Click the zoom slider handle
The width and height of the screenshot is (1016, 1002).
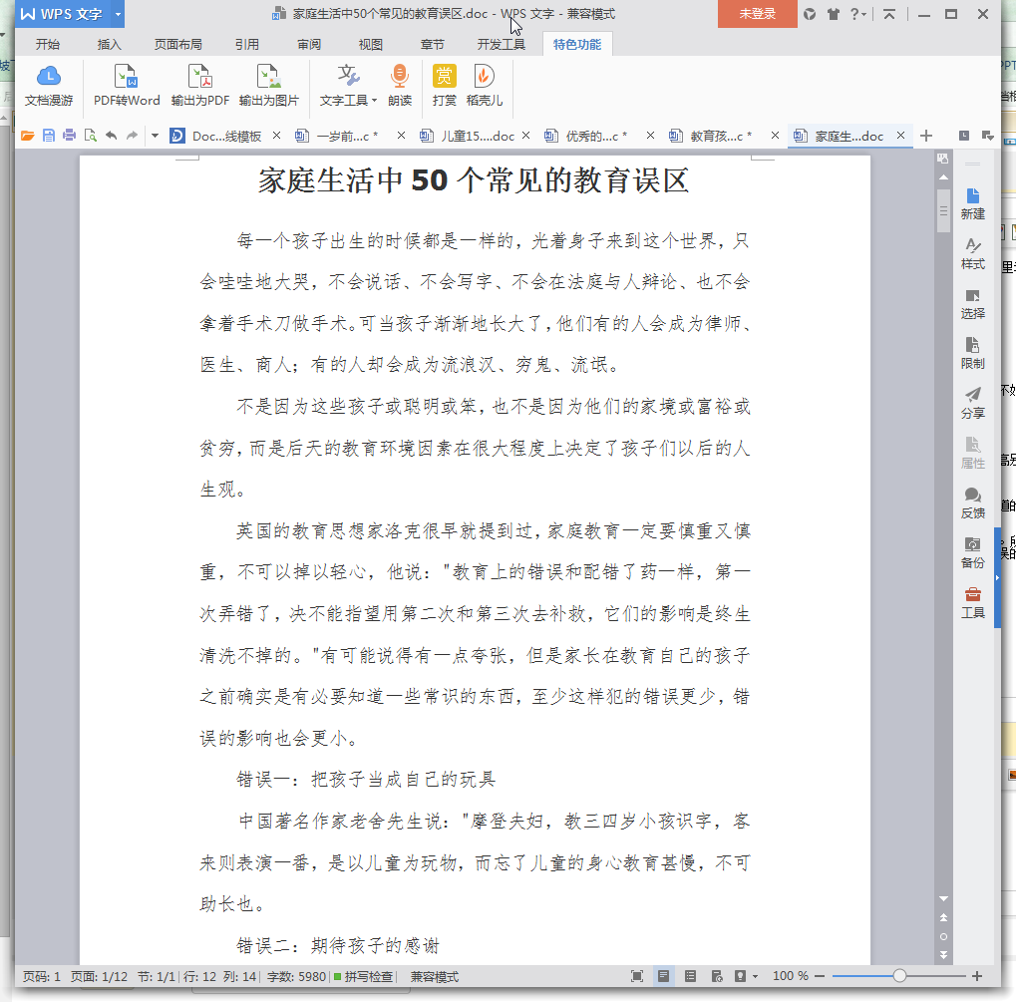click(x=899, y=976)
